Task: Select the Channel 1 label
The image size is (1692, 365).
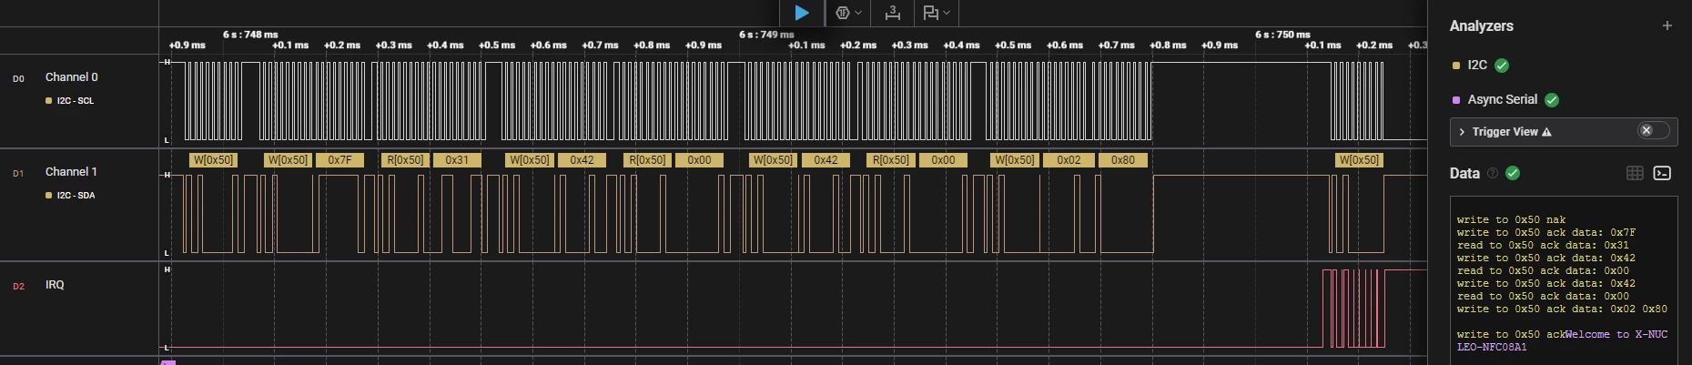Action: [x=71, y=172]
